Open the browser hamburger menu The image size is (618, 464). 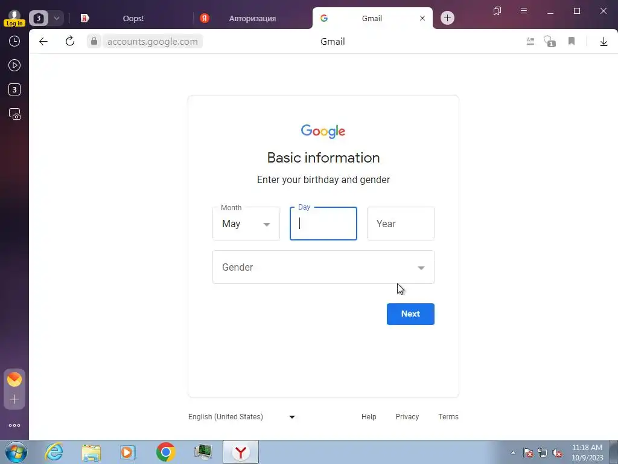[524, 11]
